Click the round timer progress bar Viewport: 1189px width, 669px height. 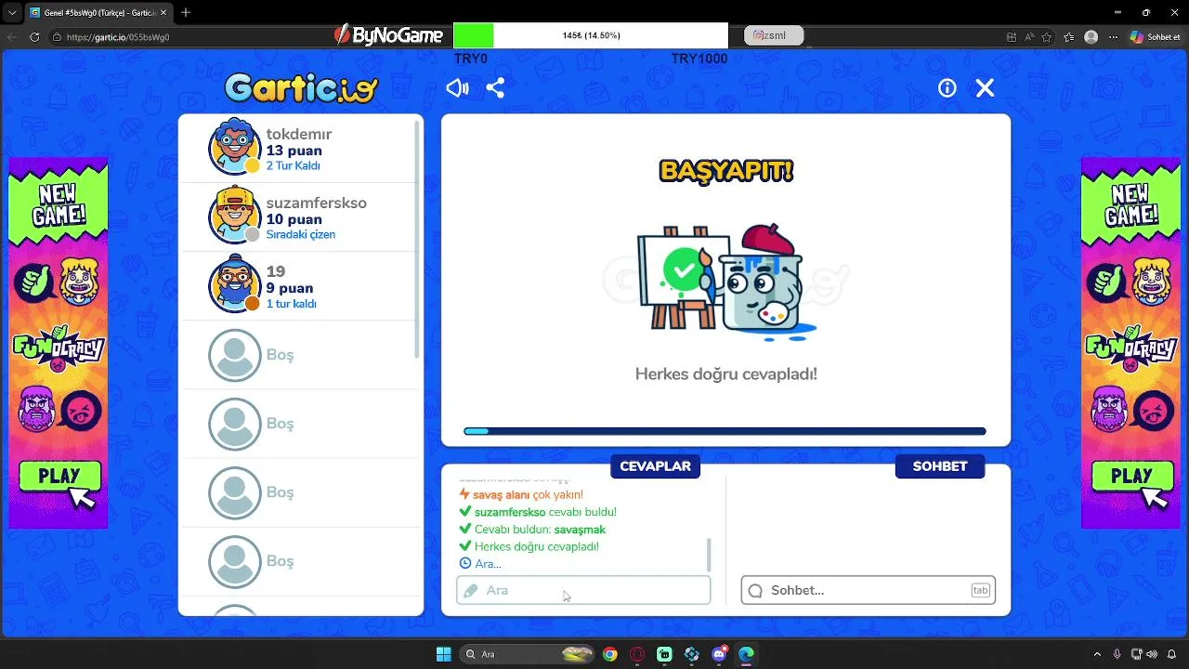[x=725, y=431]
